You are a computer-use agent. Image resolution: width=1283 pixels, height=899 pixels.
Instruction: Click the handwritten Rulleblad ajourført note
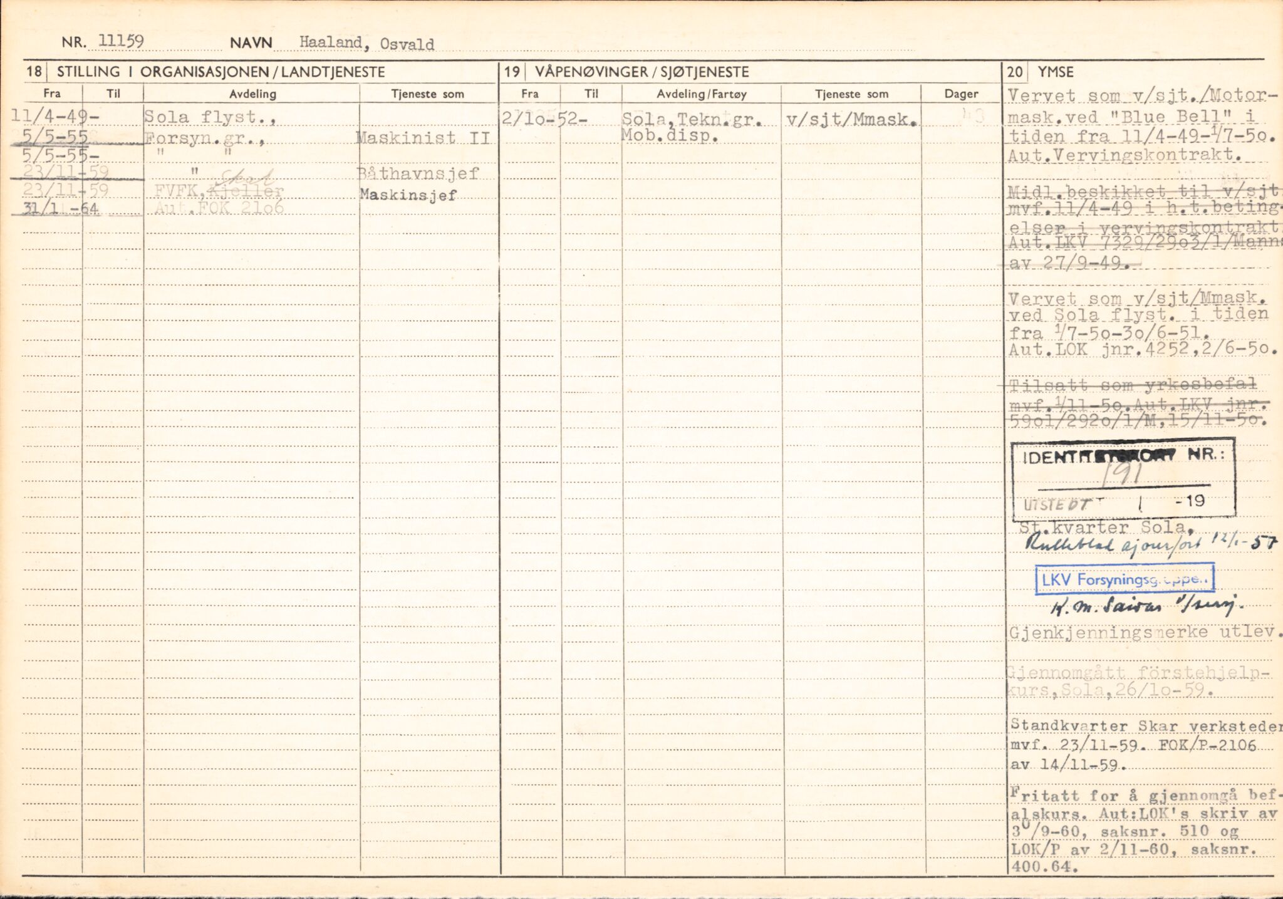point(1150,544)
